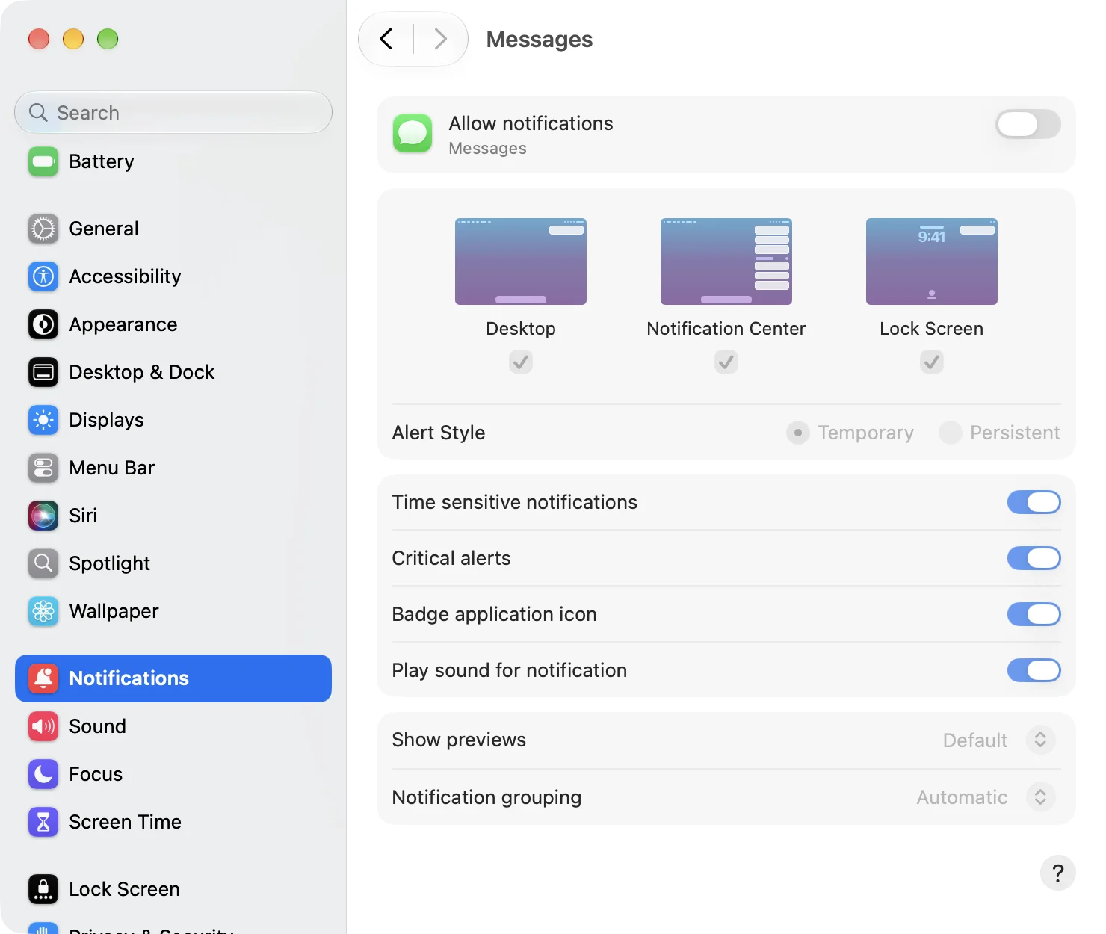Open Battery settings label
Screen dimensions: 1106x934
(102, 161)
